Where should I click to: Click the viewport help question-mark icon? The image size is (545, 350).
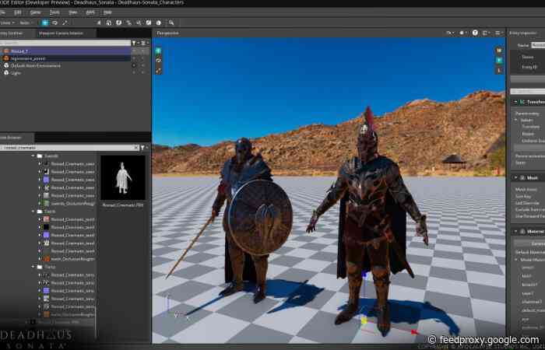pos(475,33)
